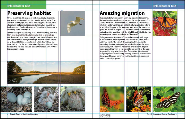The image size is (185, 119).
Task: Select the two egret chicks photo
Action: pyautogui.click(x=73, y=99)
